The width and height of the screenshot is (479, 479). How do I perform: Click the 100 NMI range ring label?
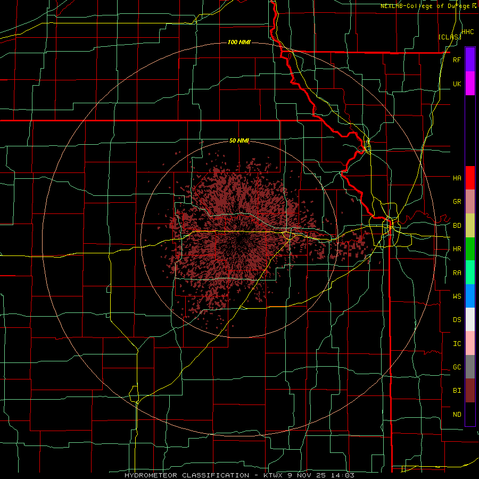pyautogui.click(x=239, y=42)
